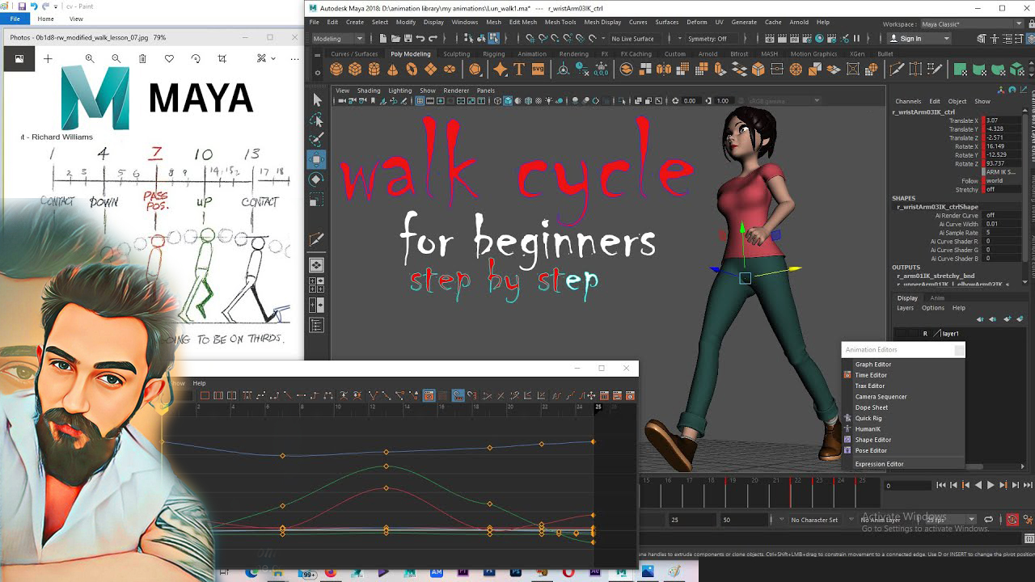Image resolution: width=1035 pixels, height=582 pixels.
Task: Click the delete trash icon in Photos
Action: (142, 58)
